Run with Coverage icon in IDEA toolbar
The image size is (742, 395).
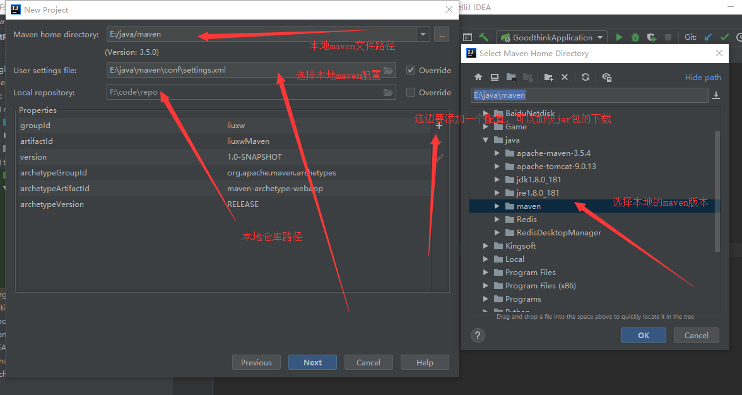click(651, 37)
